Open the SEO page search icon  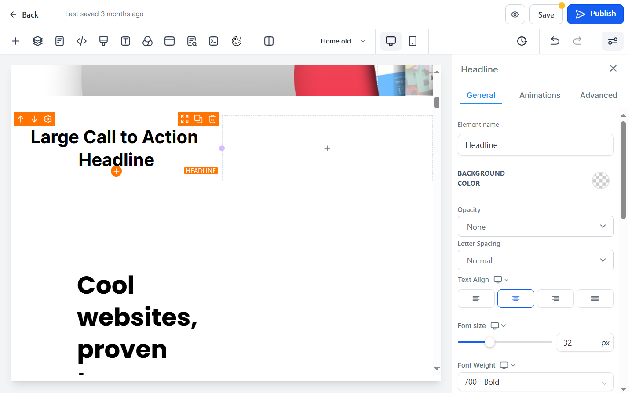coord(192,41)
